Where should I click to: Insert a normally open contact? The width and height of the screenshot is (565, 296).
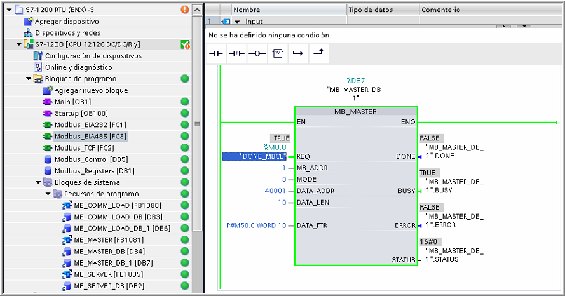[217, 53]
